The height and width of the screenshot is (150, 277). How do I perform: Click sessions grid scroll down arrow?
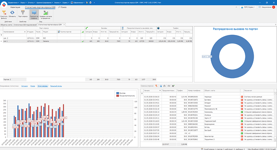tap(275, 140)
